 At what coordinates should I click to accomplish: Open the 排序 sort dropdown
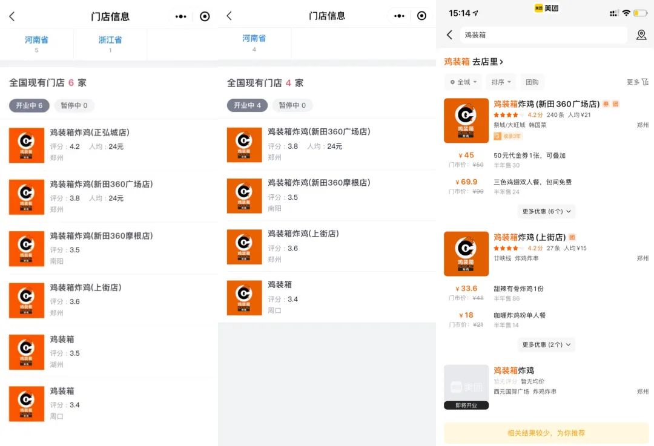501,82
